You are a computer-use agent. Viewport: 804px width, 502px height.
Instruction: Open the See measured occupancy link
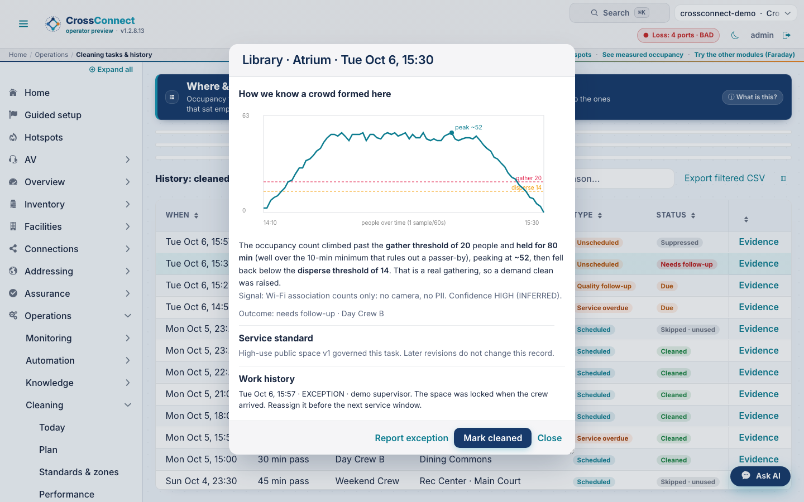(643, 55)
